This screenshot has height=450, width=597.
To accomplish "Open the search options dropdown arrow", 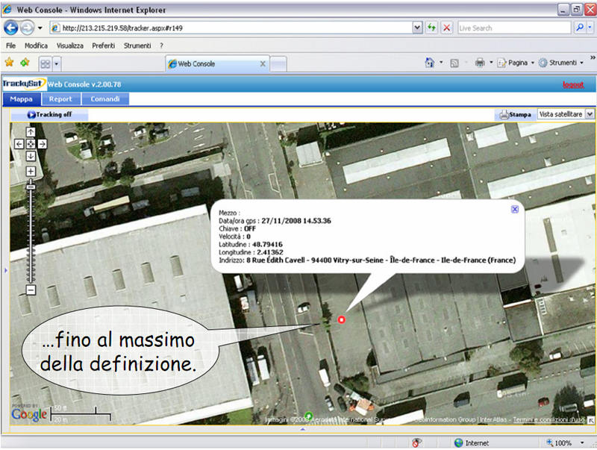I will click(590, 28).
